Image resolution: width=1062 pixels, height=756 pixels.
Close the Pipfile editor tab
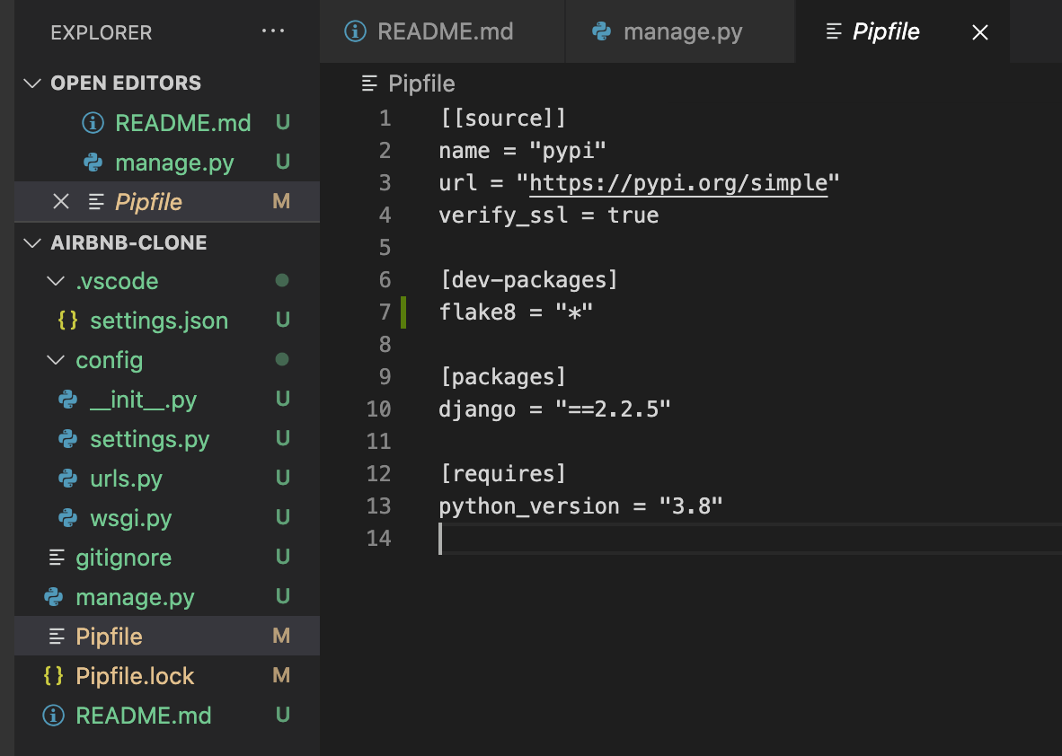click(x=979, y=31)
